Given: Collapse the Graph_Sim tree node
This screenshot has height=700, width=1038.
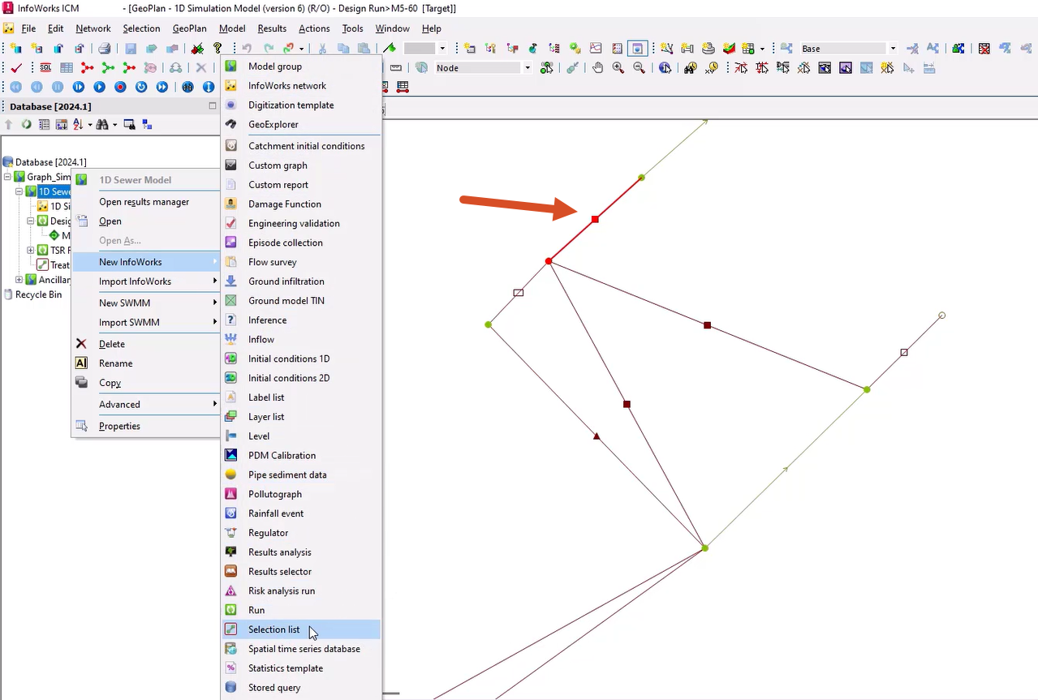Looking at the screenshot, I should [x=7, y=177].
